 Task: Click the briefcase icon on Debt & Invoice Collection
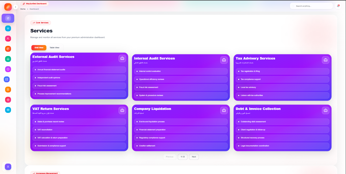(x=325, y=110)
